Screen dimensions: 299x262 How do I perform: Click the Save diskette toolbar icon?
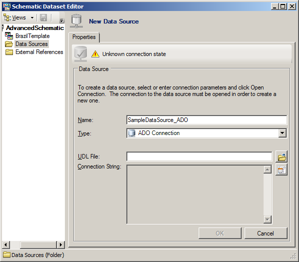43,17
